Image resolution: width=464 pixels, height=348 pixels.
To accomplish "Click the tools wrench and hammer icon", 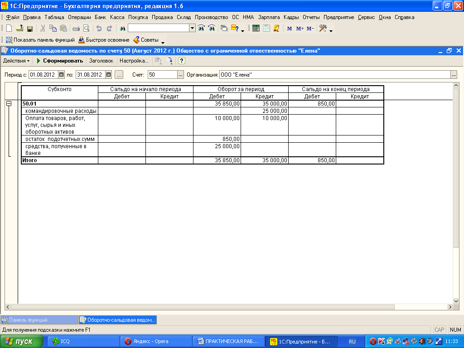I will 323,29.
